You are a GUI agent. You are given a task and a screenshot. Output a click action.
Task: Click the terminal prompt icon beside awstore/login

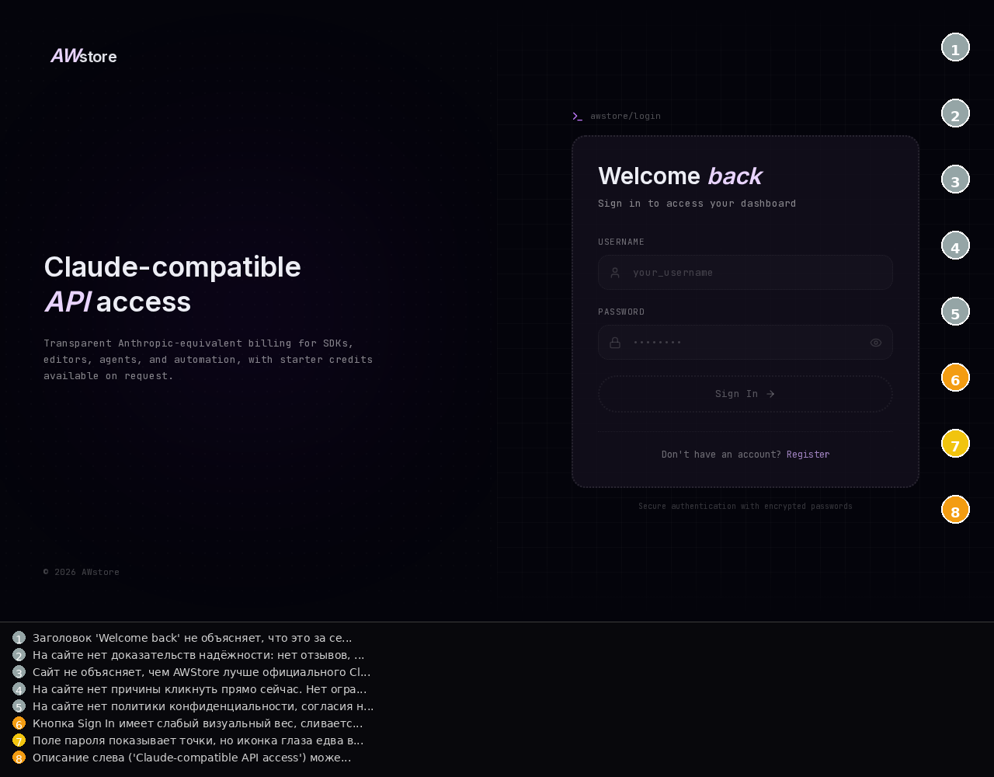click(577, 116)
